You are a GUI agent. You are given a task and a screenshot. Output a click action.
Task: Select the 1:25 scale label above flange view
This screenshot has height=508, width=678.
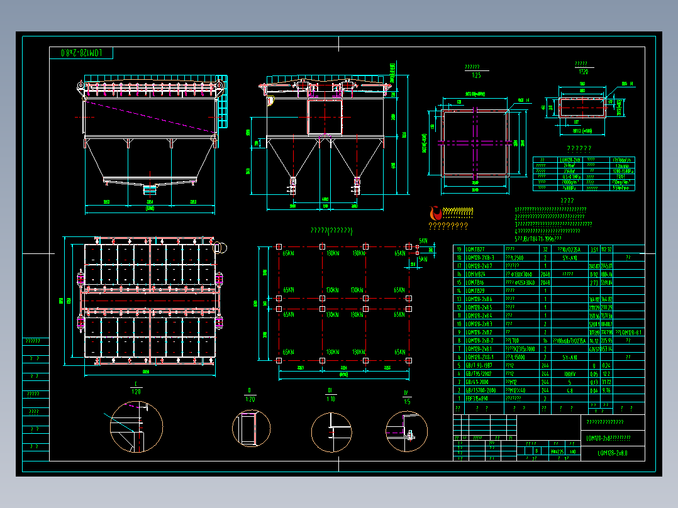(476, 75)
